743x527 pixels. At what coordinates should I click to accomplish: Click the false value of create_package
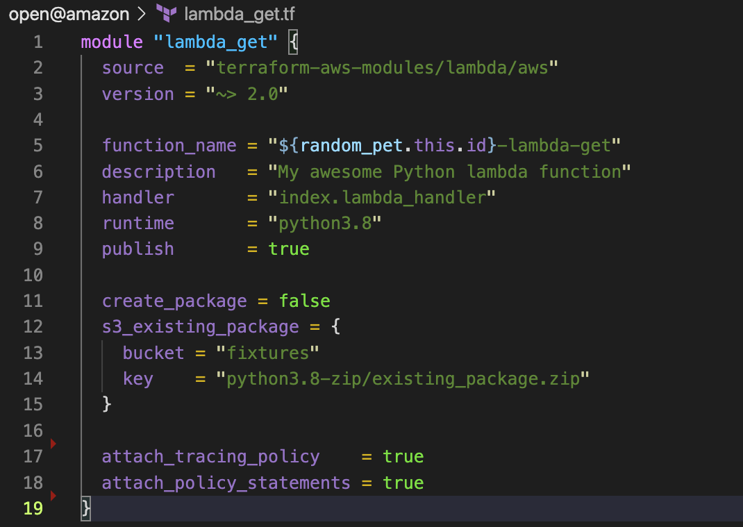coord(304,301)
